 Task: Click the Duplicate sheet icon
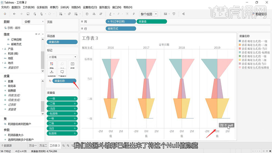pyautogui.click(x=69, y=14)
